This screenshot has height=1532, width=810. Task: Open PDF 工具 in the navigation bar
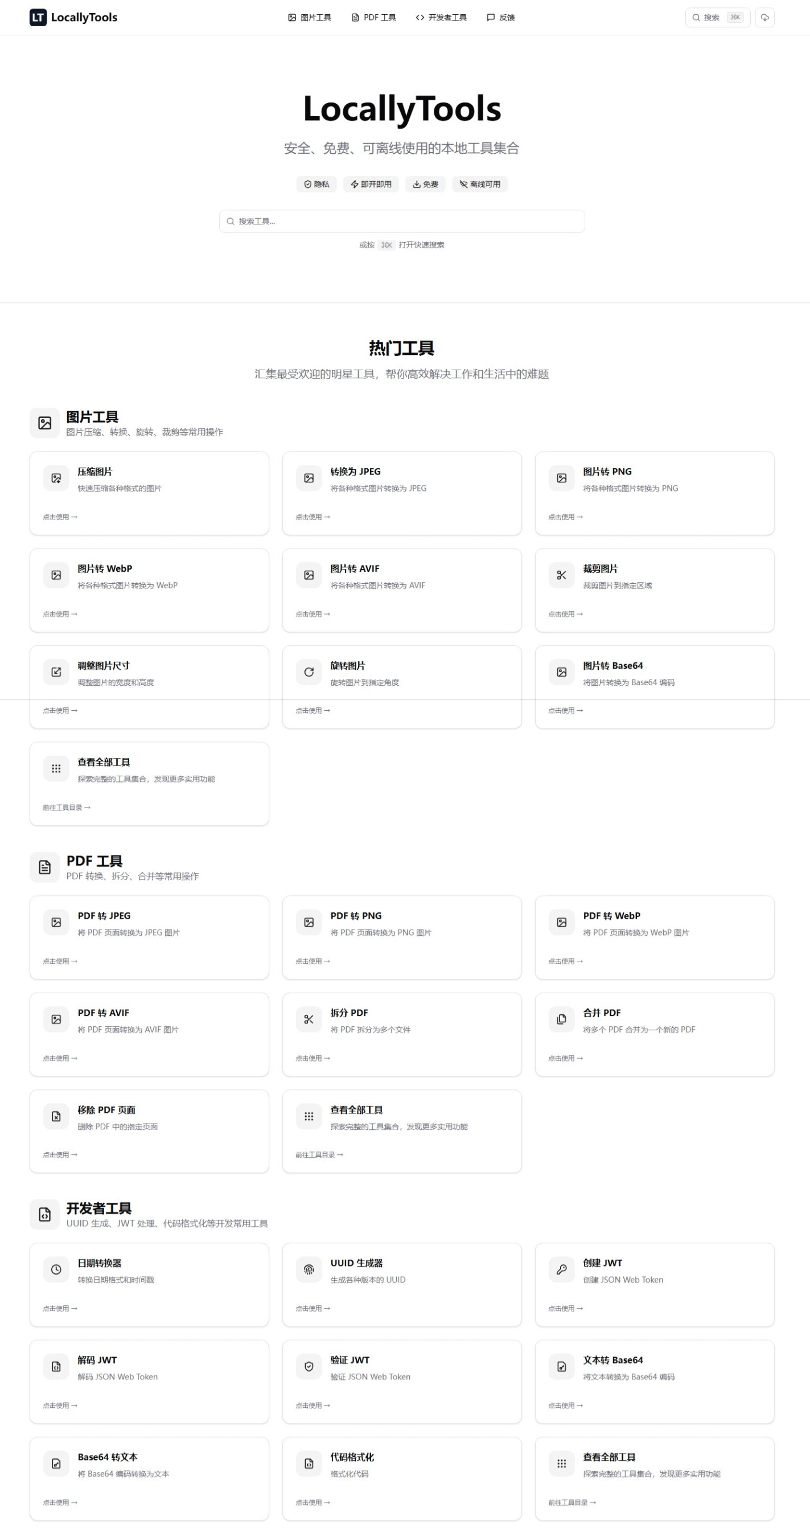374,17
